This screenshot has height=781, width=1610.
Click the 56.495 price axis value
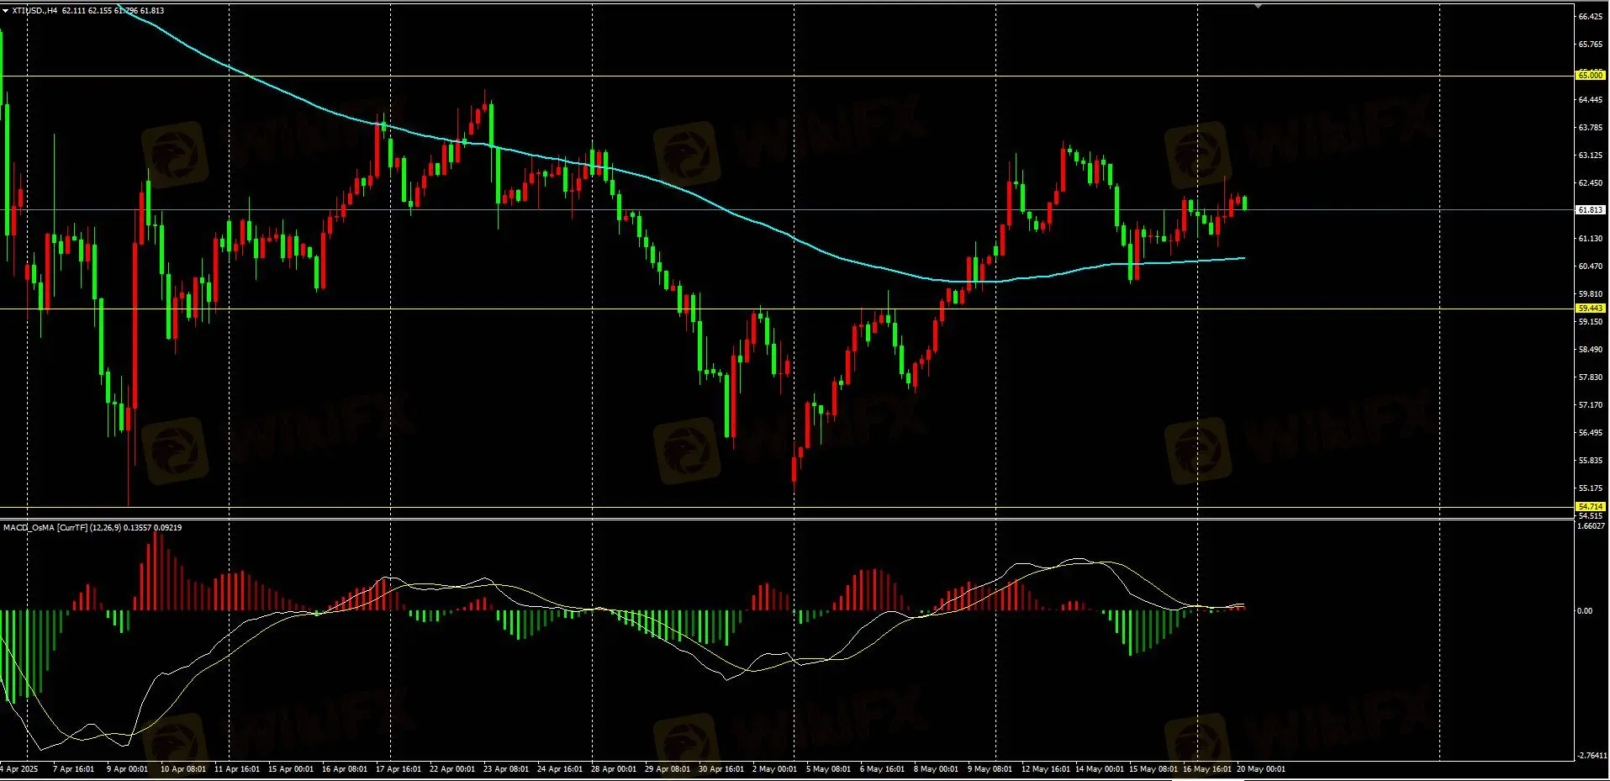coord(1590,433)
